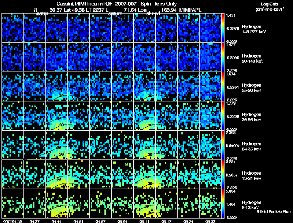Click the Hydrogen 13-24 keV row label

coord(252,176)
